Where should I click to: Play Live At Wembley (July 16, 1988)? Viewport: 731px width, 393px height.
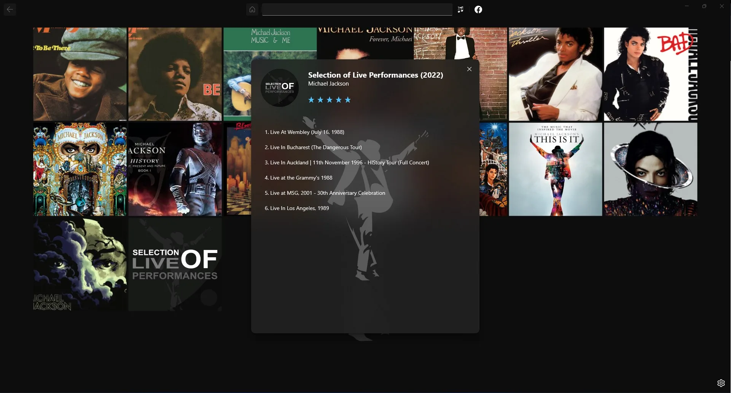coord(304,132)
